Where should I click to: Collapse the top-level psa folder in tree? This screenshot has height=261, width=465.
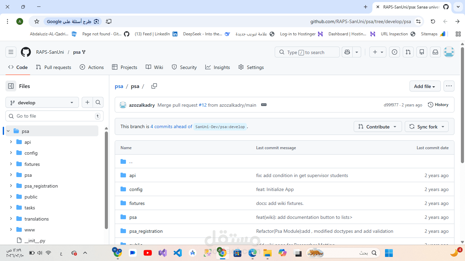[8, 131]
